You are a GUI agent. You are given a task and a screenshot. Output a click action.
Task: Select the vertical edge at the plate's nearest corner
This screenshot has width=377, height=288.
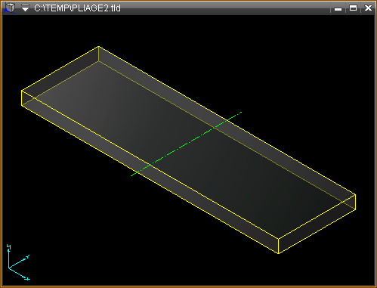tap(278, 246)
